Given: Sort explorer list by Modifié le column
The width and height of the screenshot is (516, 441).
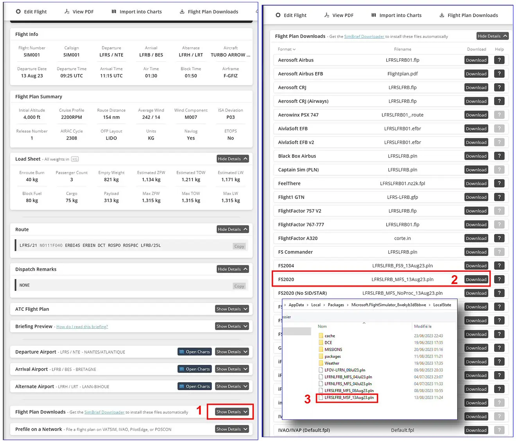Looking at the screenshot, I should tap(423, 326).
